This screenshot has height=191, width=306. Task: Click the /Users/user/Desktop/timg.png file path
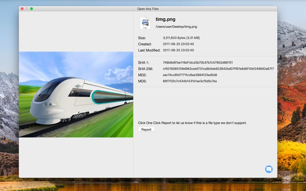(x=176, y=27)
